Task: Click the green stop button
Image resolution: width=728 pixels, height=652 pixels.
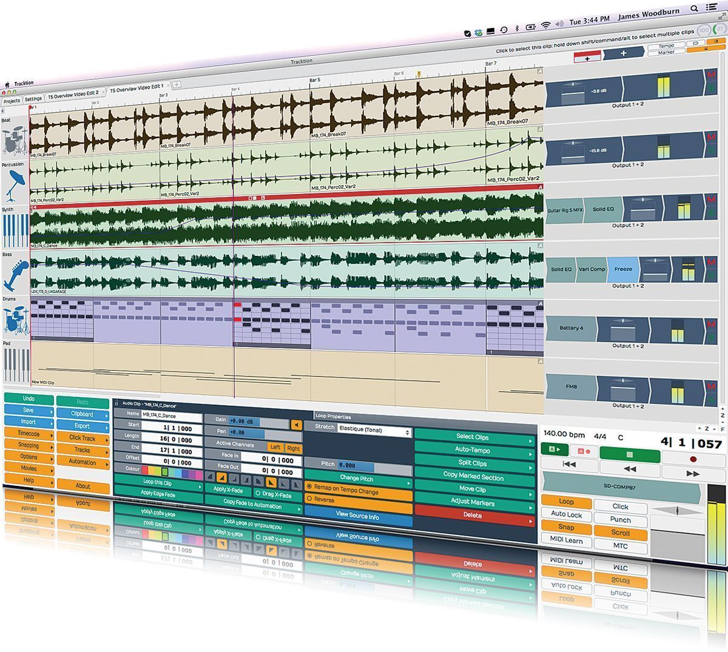Action: (x=629, y=454)
